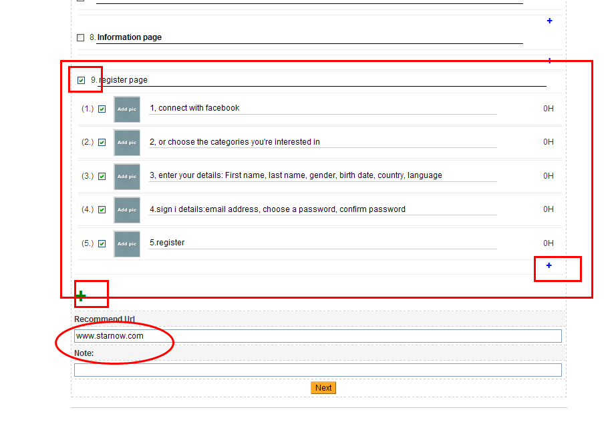Screen dimensions: 614x422
Task: Click blue plus below 5.register step
Action: [x=549, y=266]
